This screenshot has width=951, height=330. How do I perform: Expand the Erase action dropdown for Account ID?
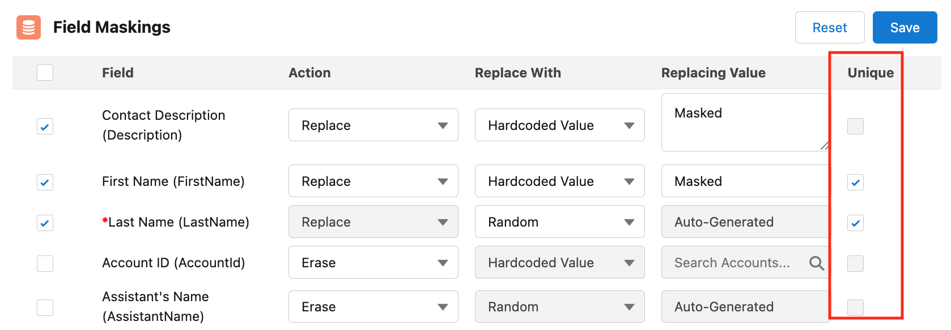[373, 263]
